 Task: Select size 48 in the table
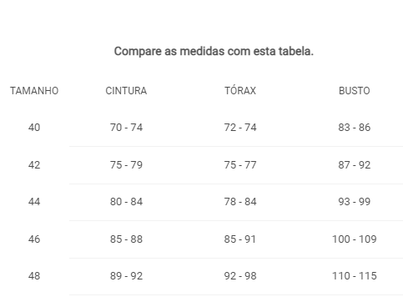click(x=34, y=276)
